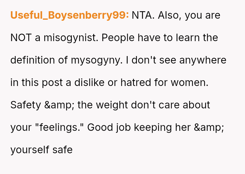Click the second "&amp;" after "her"
Viewport: 245px width, 174px height.
pos(209,127)
